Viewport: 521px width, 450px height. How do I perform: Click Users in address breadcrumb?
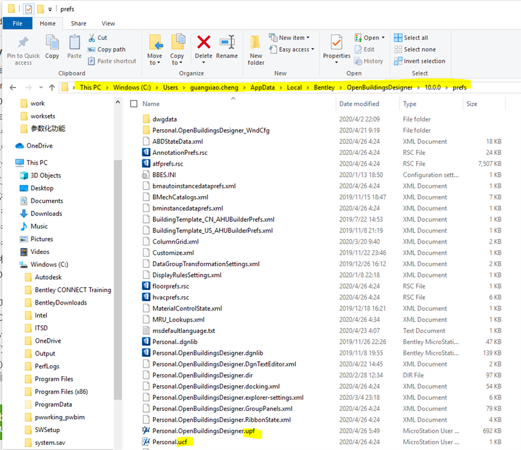coord(170,87)
